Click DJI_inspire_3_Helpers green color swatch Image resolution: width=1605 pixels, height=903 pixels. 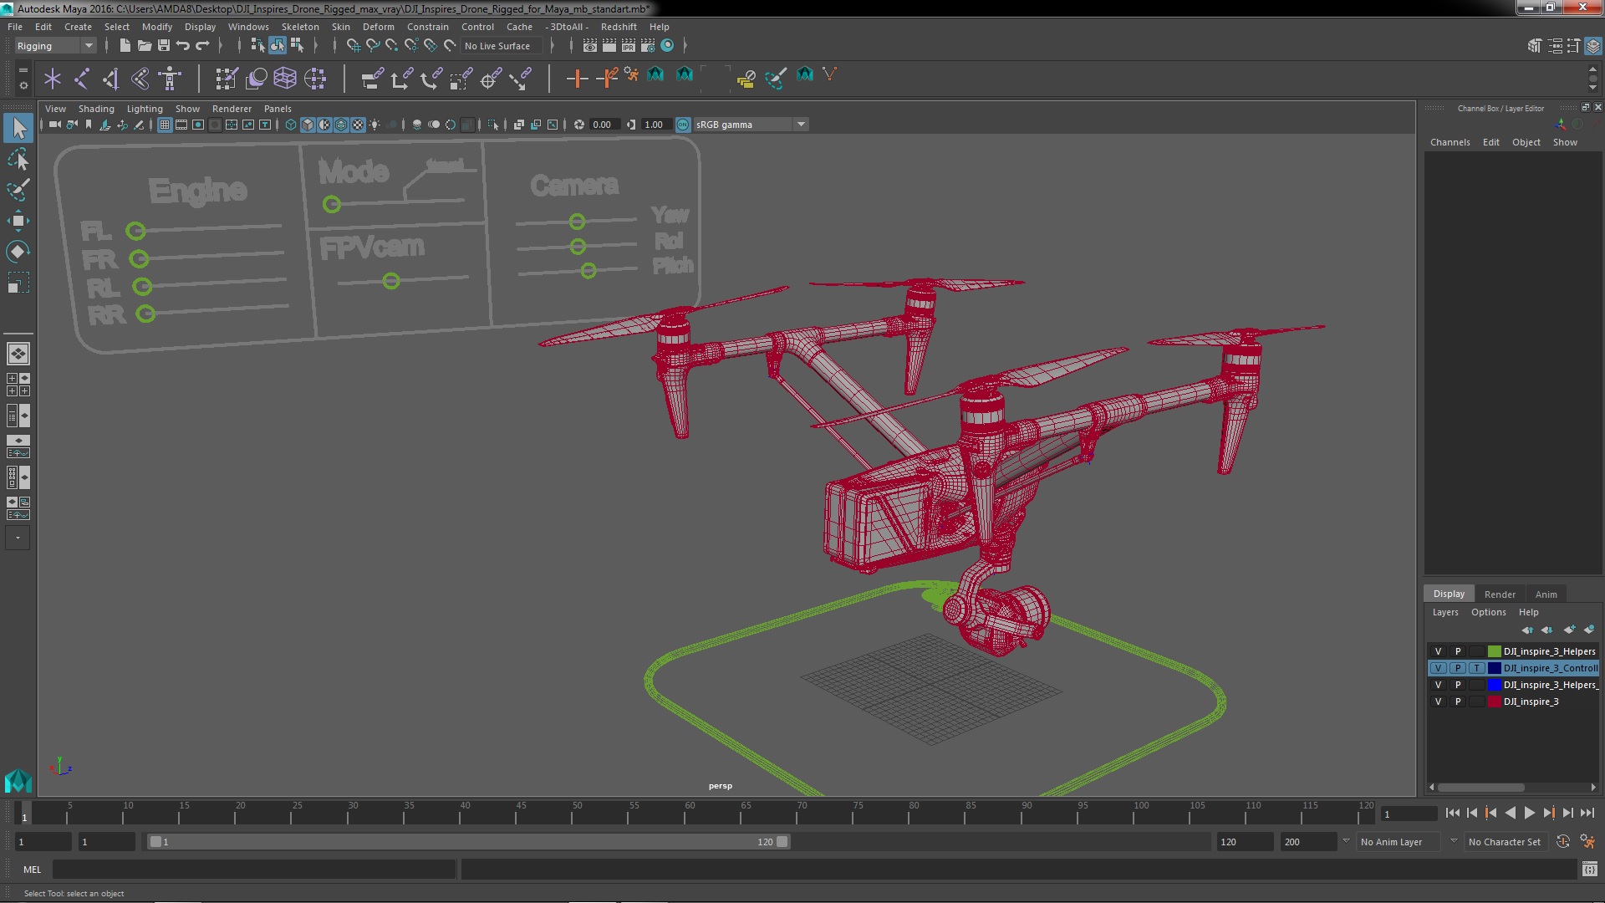pos(1494,651)
